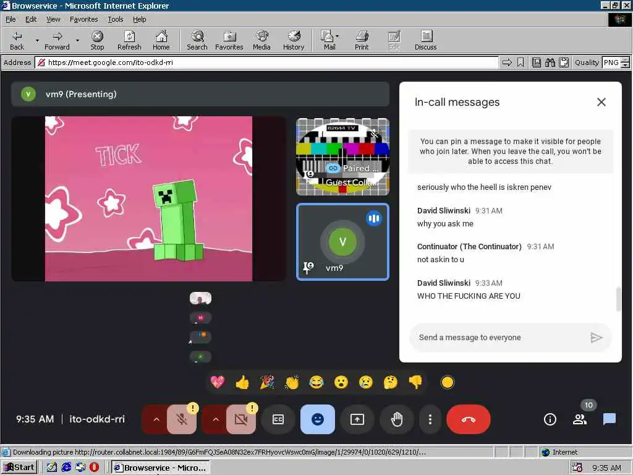Click the Back toolbar button
Screen dimensions: 633x475
pyautogui.click(x=17, y=40)
